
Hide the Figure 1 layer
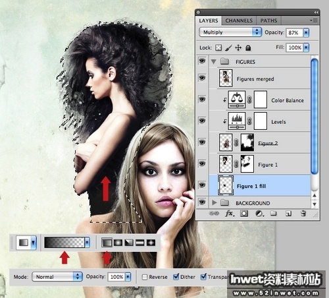(202, 164)
